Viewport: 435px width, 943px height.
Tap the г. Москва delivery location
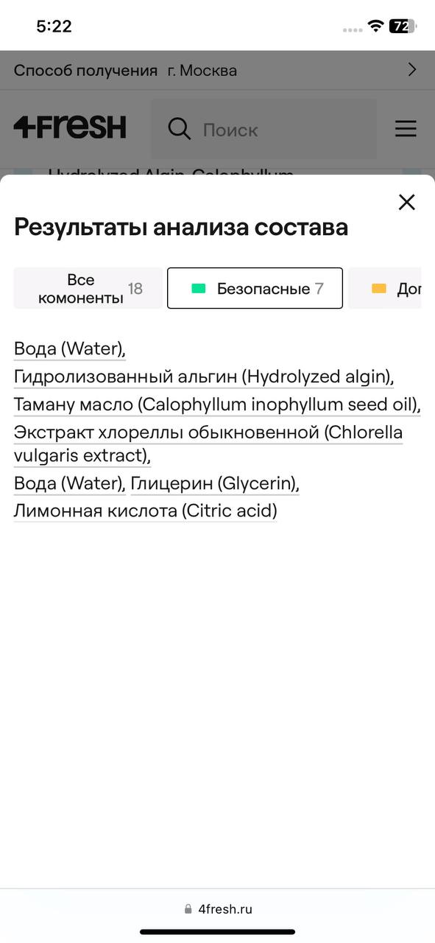[x=202, y=71]
